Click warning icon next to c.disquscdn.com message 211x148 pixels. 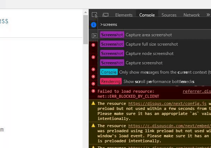coord(93,126)
